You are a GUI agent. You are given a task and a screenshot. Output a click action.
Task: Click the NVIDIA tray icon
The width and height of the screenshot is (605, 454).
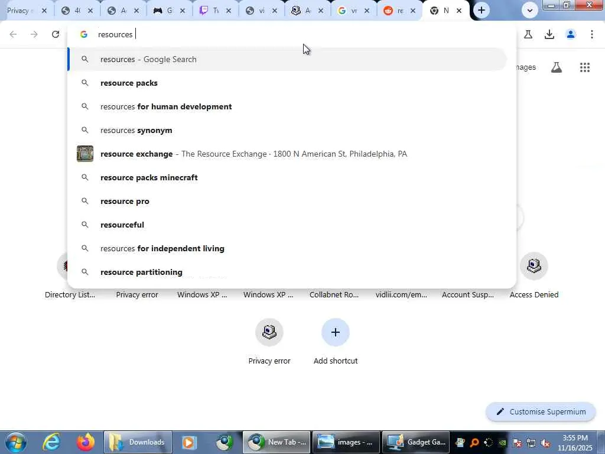coord(502,443)
